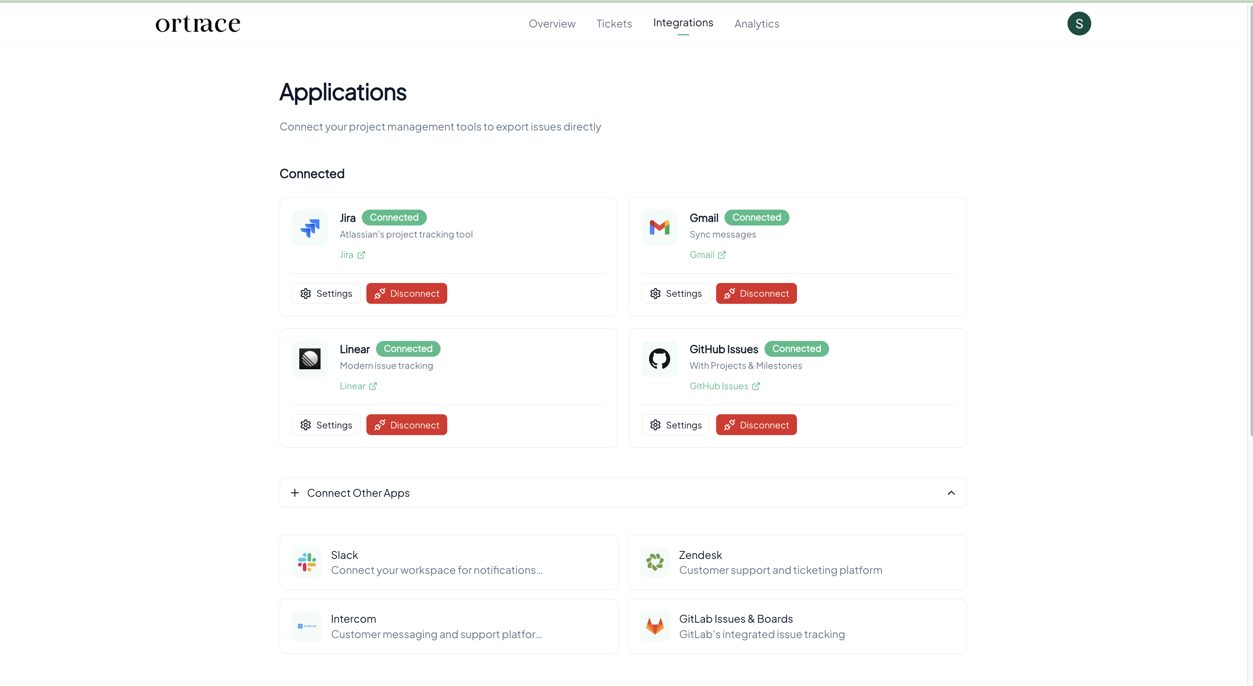Disconnect the Jira integration
The height and width of the screenshot is (686, 1253).
point(407,294)
